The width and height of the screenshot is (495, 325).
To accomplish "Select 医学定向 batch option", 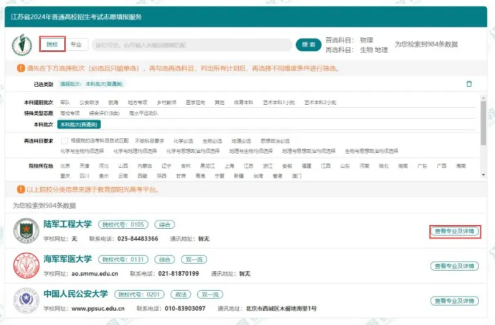I will tap(196, 103).
